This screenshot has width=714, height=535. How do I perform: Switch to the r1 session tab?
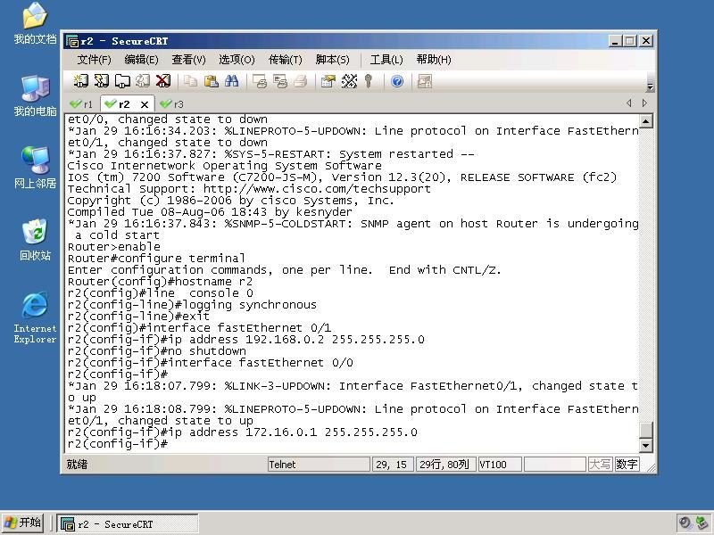[x=81, y=104]
